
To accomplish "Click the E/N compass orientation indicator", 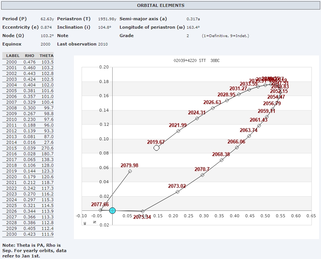I will [90, 222].
